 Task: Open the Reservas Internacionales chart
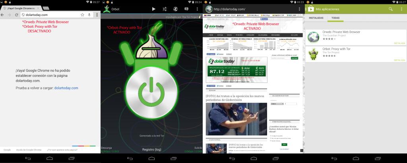click(242, 44)
